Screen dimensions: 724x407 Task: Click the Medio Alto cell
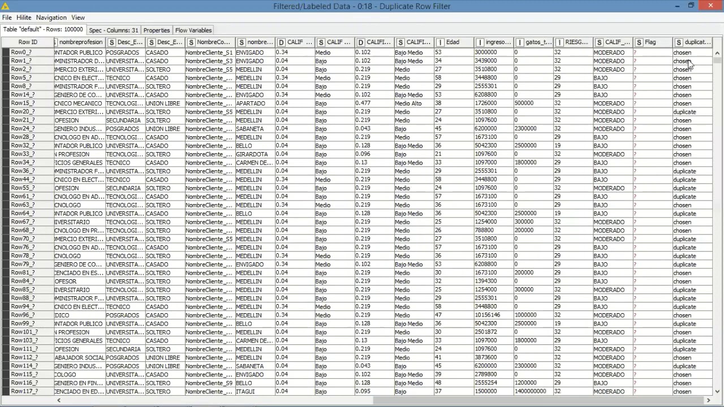(413, 103)
